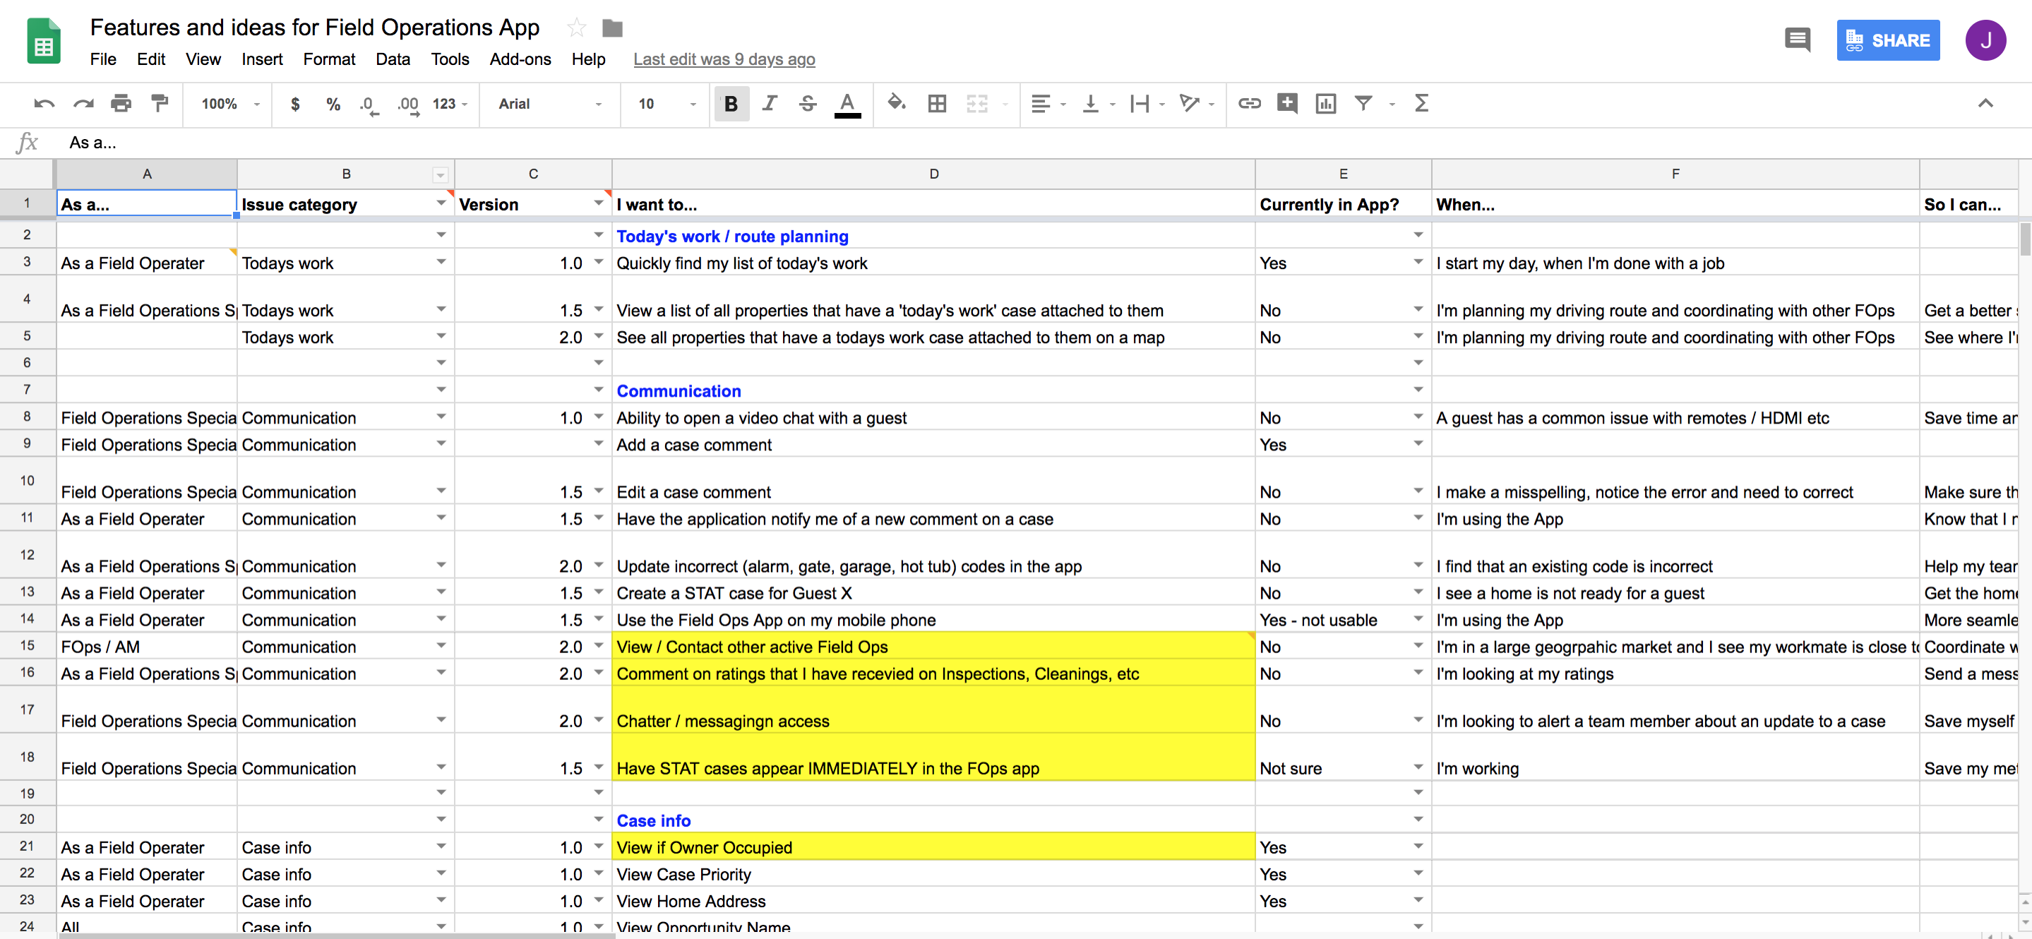Click the Insert chart icon
The height and width of the screenshot is (939, 2032).
click(1326, 103)
